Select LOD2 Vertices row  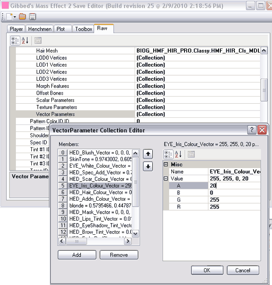[x=138, y=72]
